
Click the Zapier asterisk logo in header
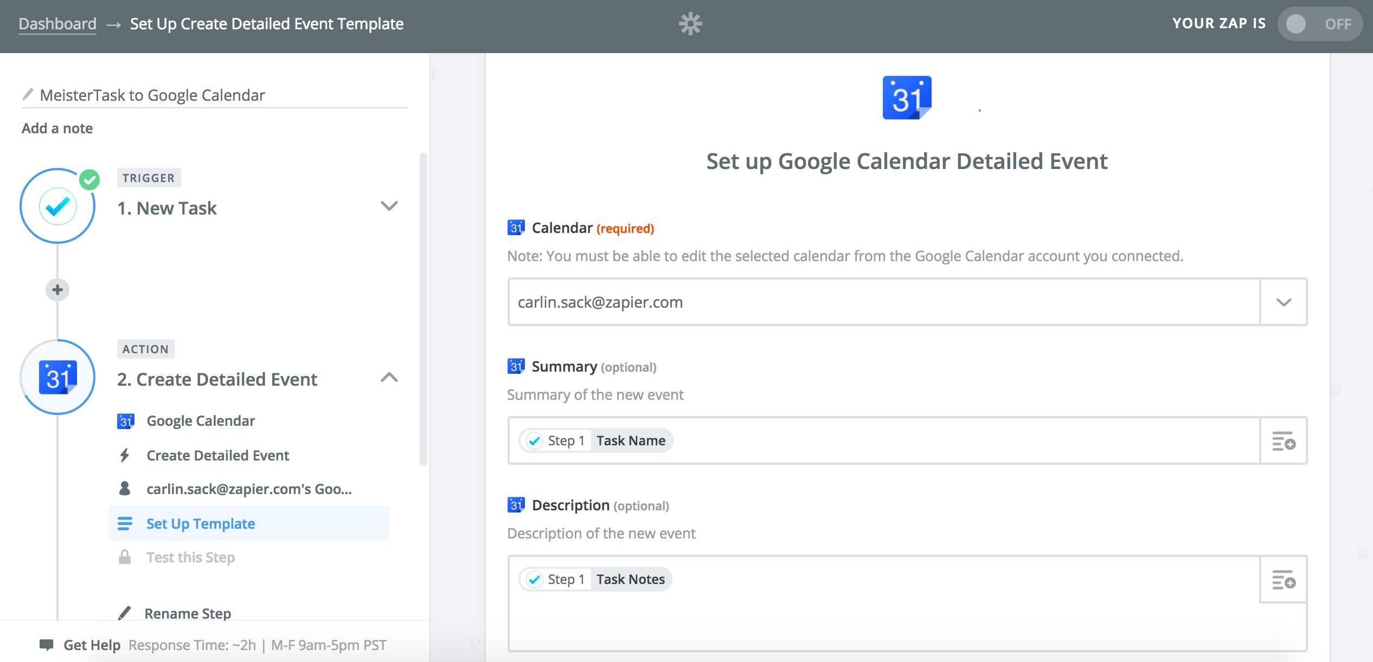[x=690, y=24]
